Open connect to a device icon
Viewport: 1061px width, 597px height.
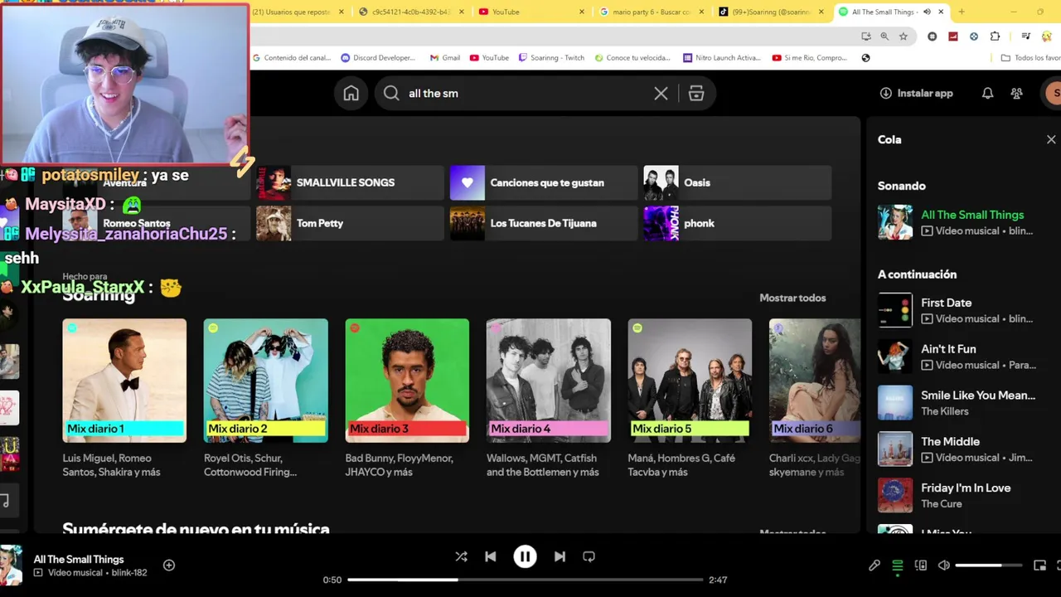920,565
